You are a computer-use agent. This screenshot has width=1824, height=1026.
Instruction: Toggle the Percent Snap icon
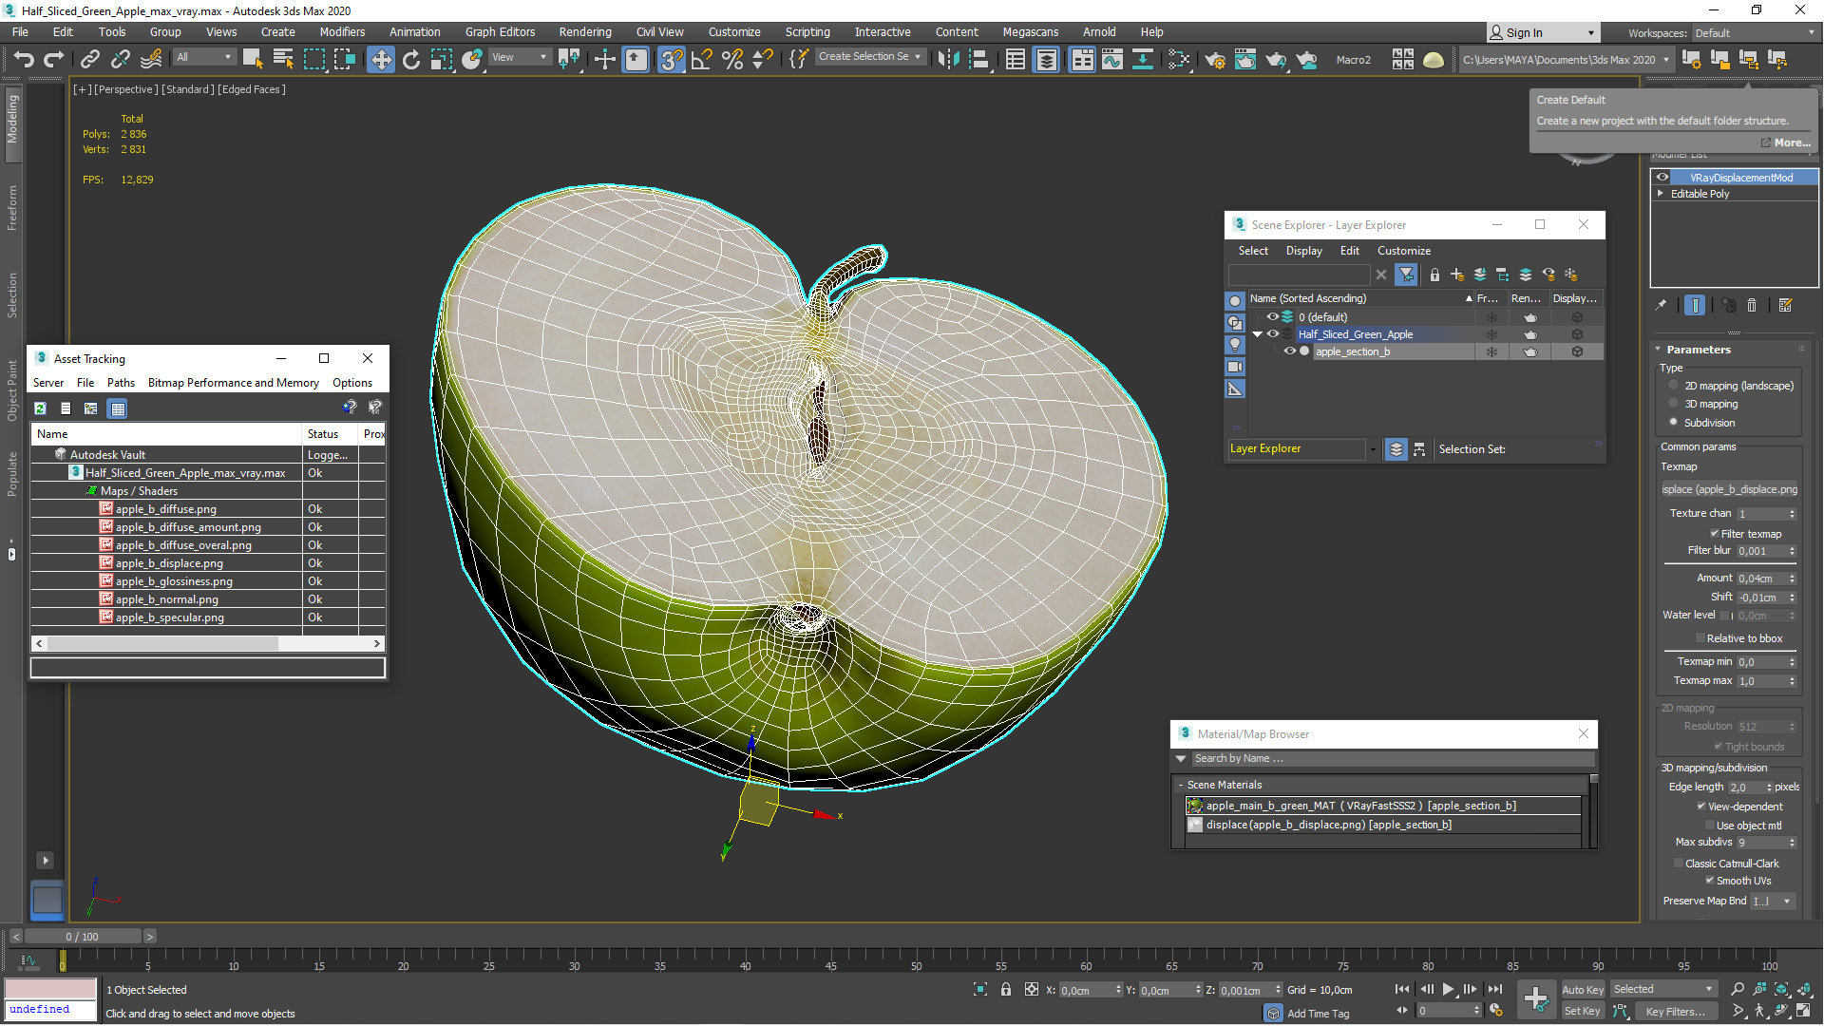pyautogui.click(x=732, y=59)
